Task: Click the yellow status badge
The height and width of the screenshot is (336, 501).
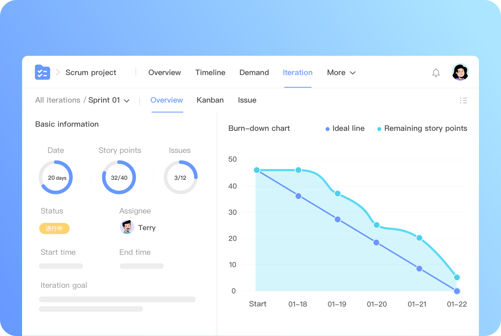Action: pos(54,229)
